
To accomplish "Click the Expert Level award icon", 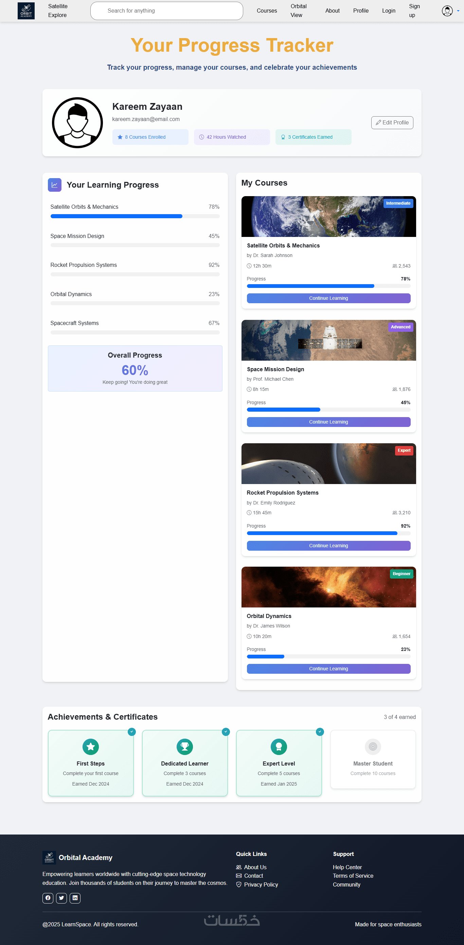I will click(x=279, y=746).
